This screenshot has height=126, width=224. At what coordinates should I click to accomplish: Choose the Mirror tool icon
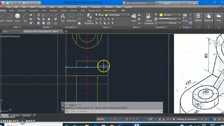(x=43, y=19)
